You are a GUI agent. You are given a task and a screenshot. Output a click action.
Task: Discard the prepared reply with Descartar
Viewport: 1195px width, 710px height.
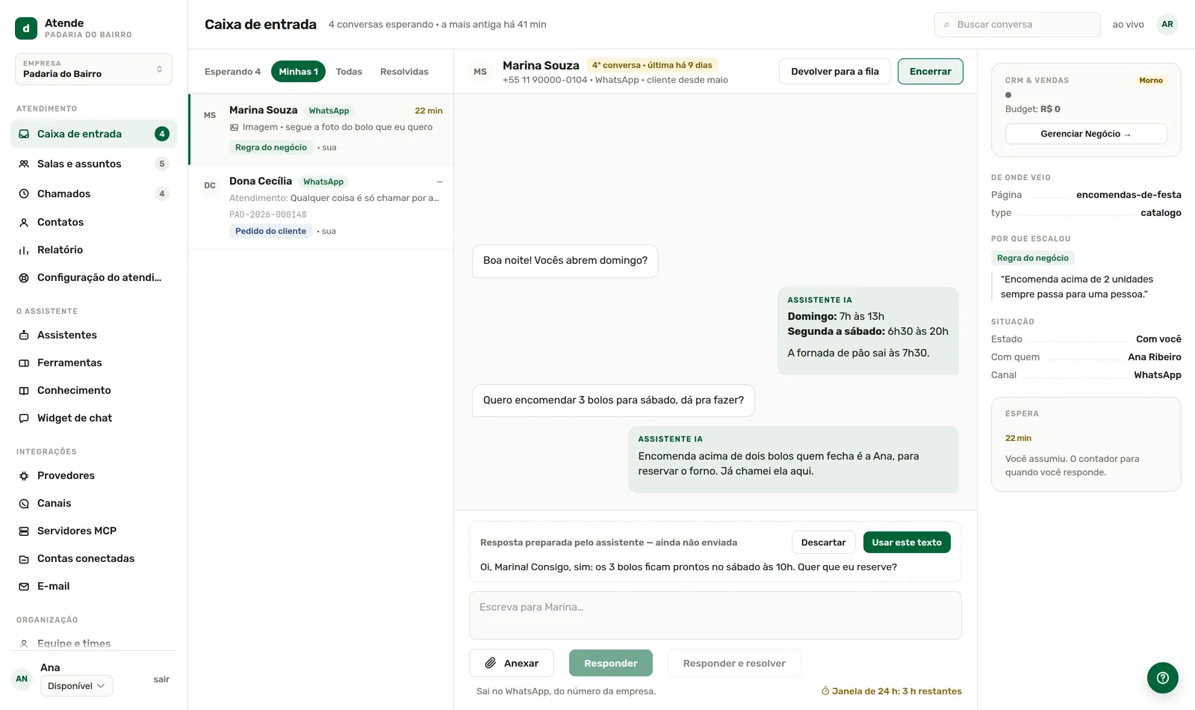click(x=823, y=543)
